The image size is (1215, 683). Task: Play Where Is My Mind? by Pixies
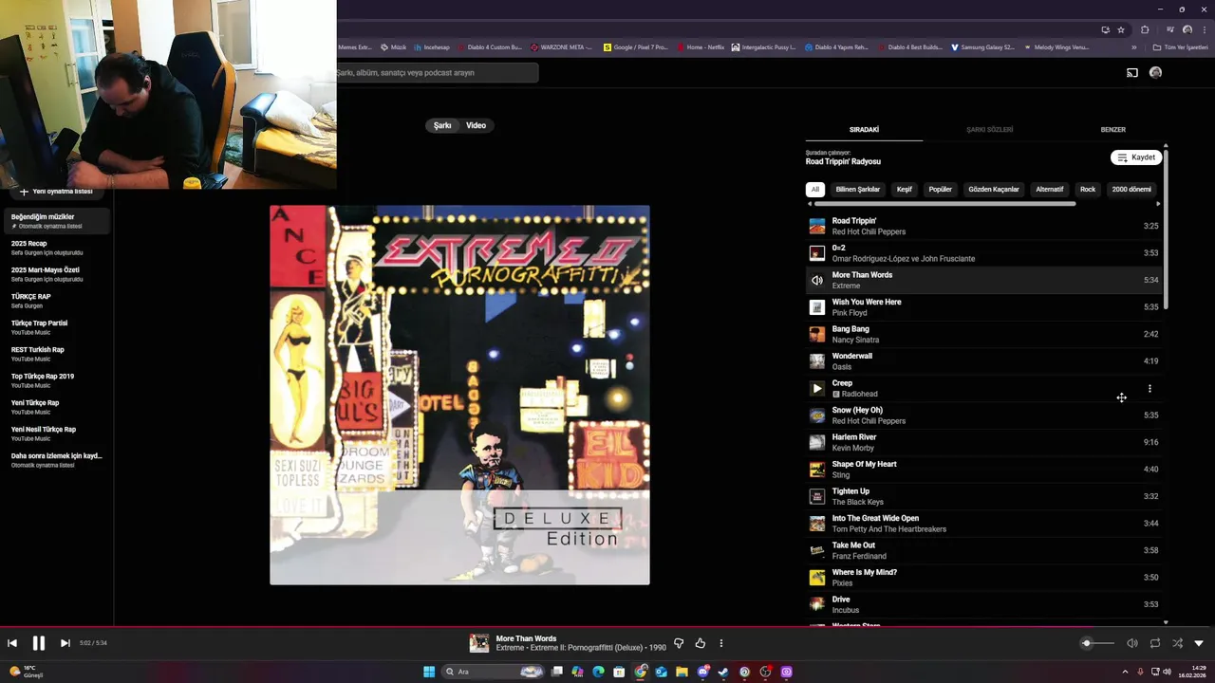pos(982,578)
